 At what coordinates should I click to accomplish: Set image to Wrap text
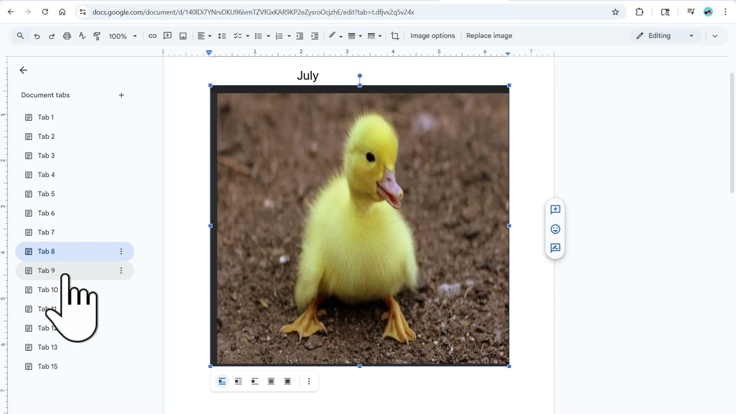[238, 381]
